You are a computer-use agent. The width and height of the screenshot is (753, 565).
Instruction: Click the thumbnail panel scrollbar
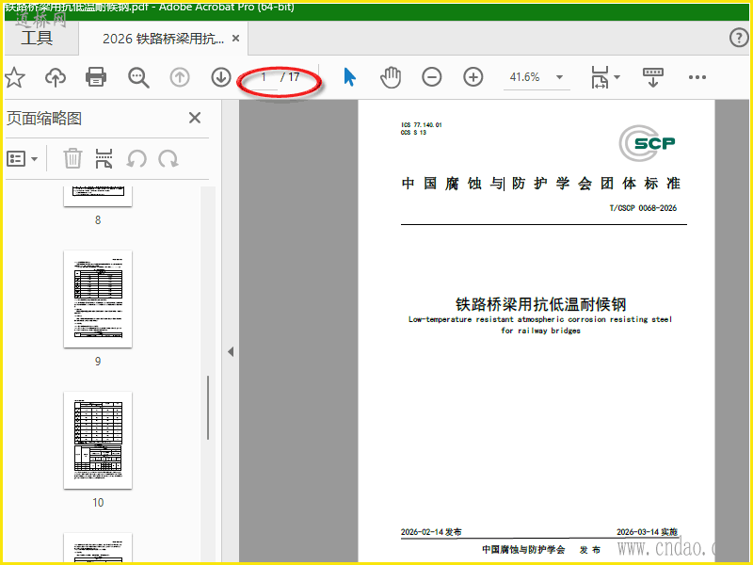pyautogui.click(x=208, y=408)
